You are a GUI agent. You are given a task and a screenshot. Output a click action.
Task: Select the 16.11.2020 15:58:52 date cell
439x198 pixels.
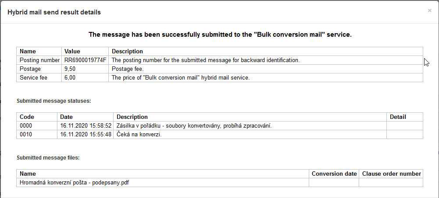pyautogui.click(x=86, y=126)
